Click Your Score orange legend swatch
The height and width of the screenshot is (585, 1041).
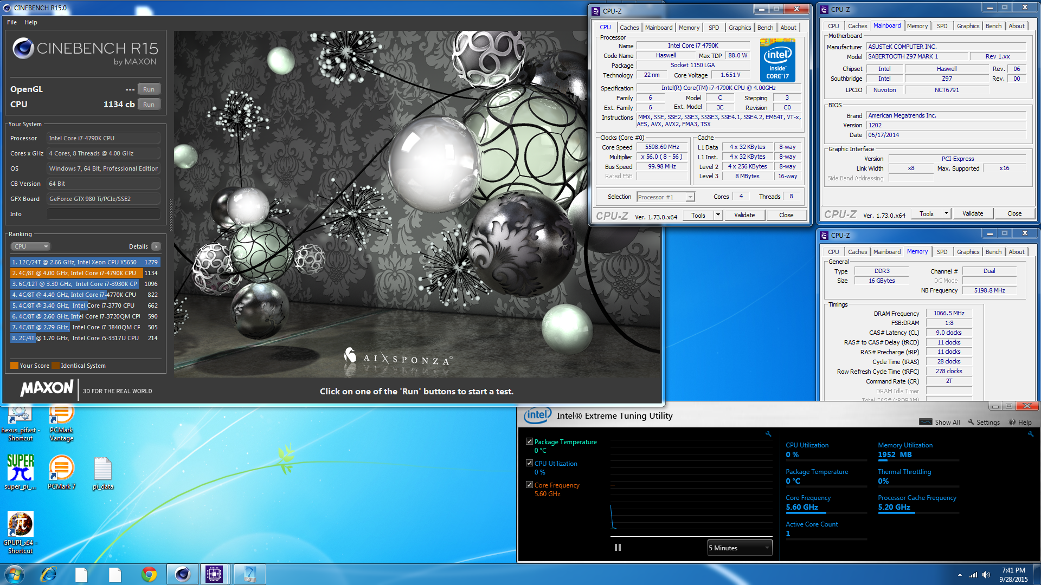[14, 366]
